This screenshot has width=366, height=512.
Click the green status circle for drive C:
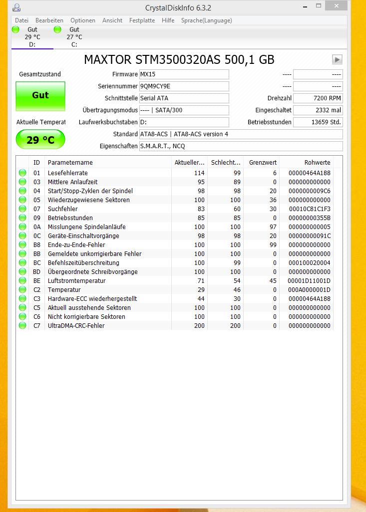point(57,30)
